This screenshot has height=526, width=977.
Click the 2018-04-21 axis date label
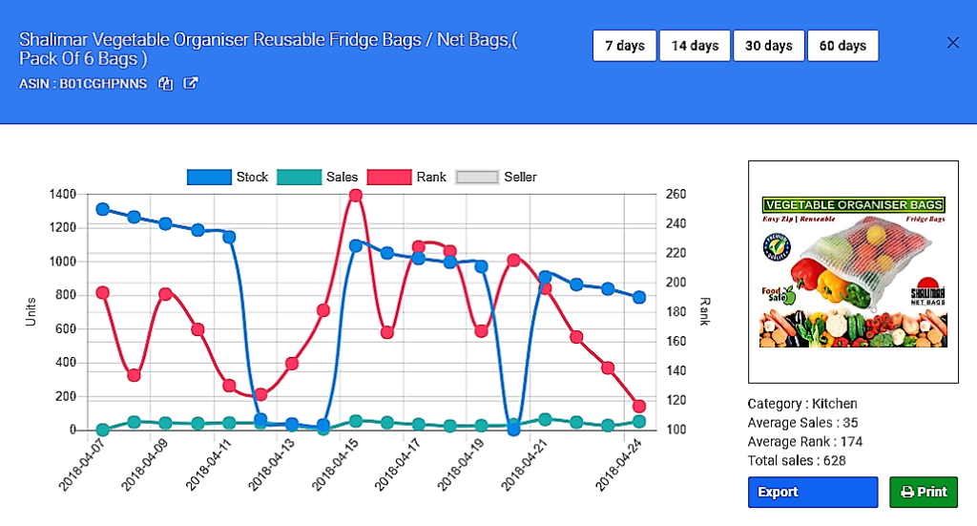(524, 465)
